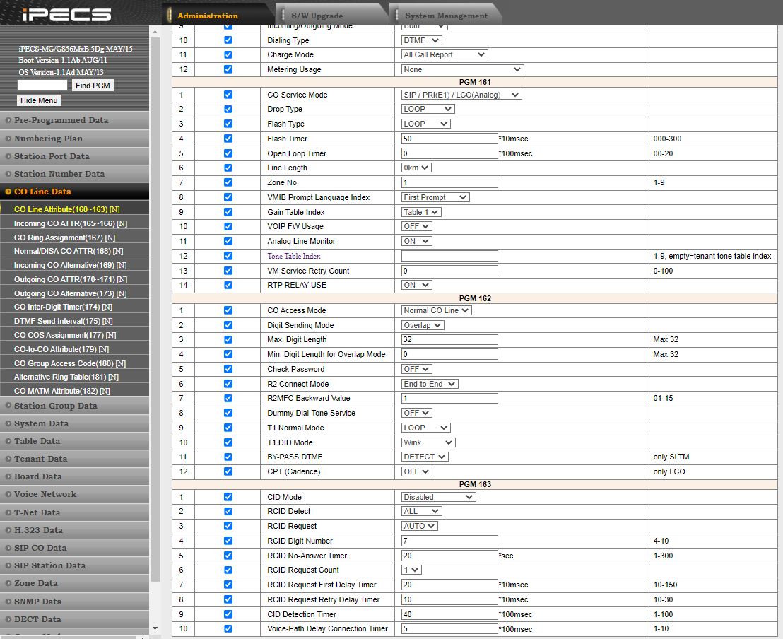Open CO Ring Assignment(167) page
The height and width of the screenshot is (639, 783).
click(x=64, y=238)
